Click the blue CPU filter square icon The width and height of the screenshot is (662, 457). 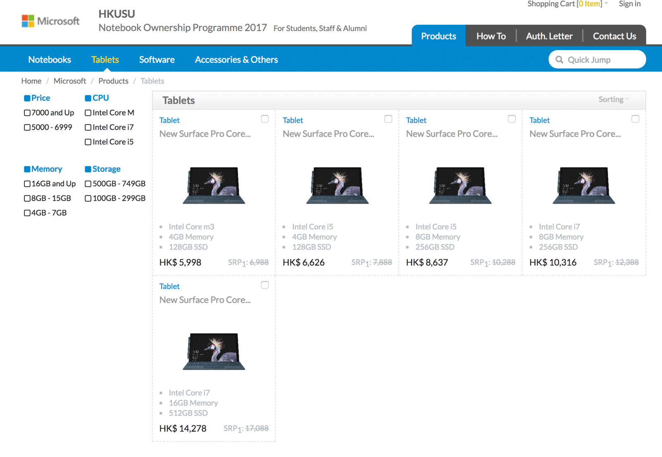(88, 98)
